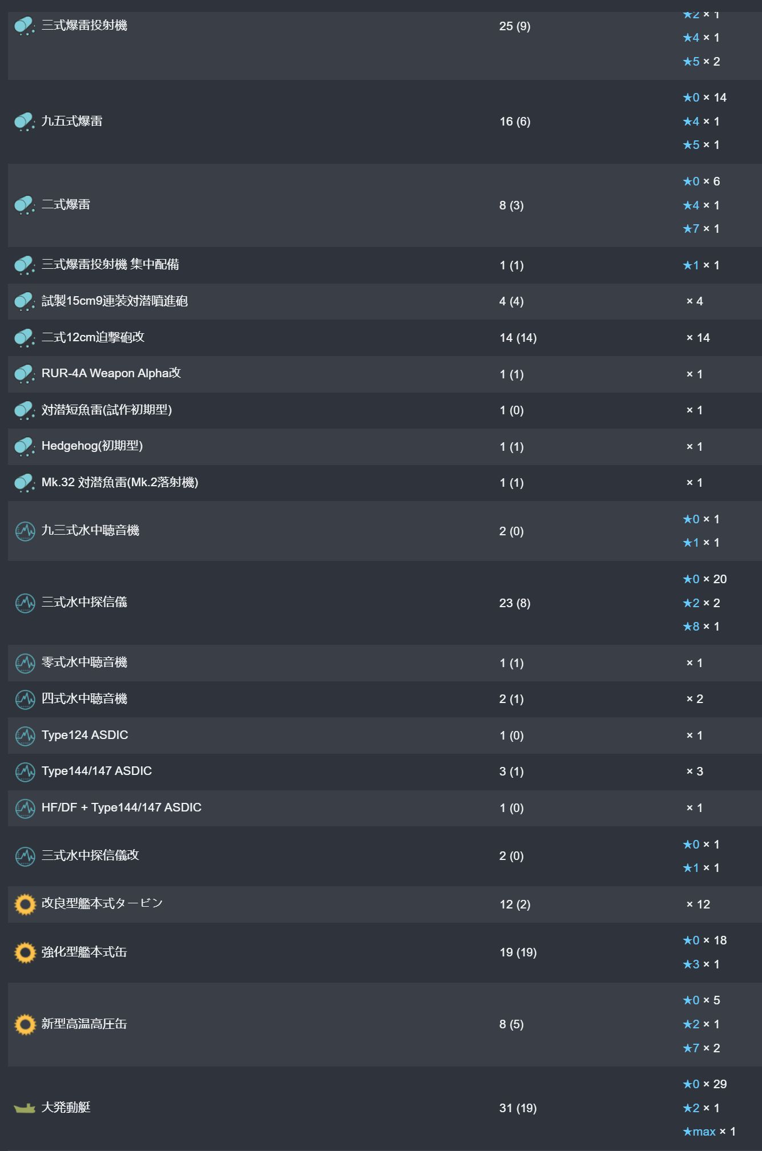This screenshot has width=762, height=1151.
Task: Click the ★8 × 1 entry for 三式水中探信儀
Action: 701,627
